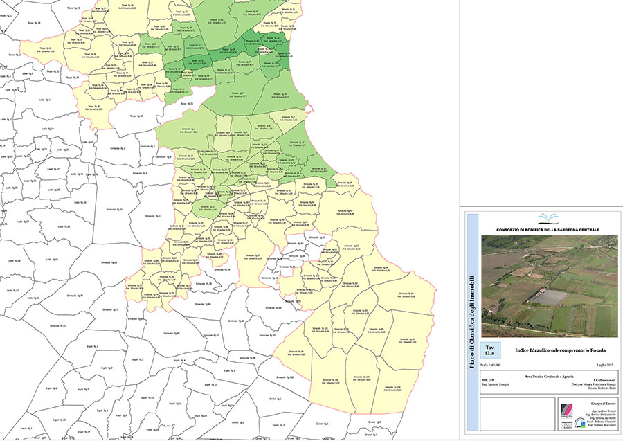Select the 'Tav. 13.a' sheet number box

(490, 350)
